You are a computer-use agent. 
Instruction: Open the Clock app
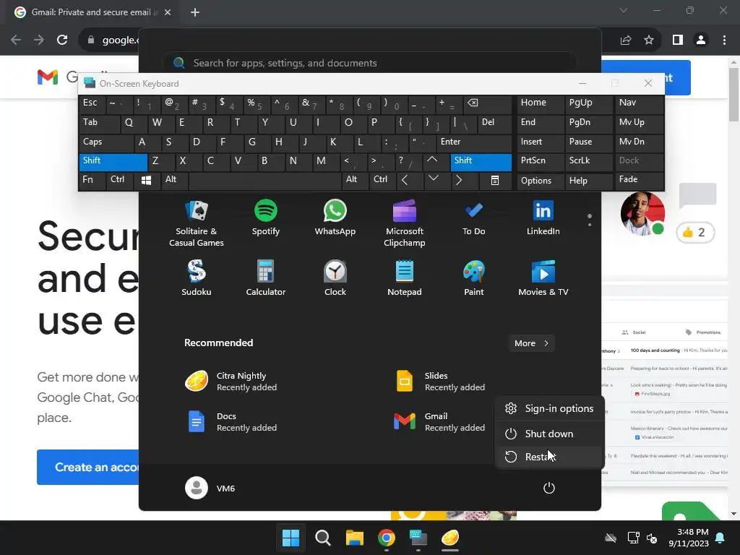tap(335, 278)
